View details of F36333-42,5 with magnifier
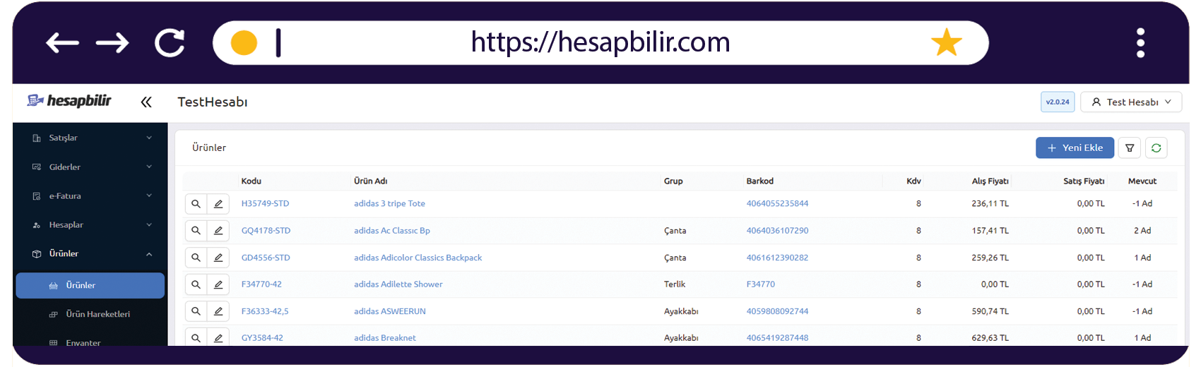Image resolution: width=1201 pixels, height=367 pixels. [x=196, y=311]
